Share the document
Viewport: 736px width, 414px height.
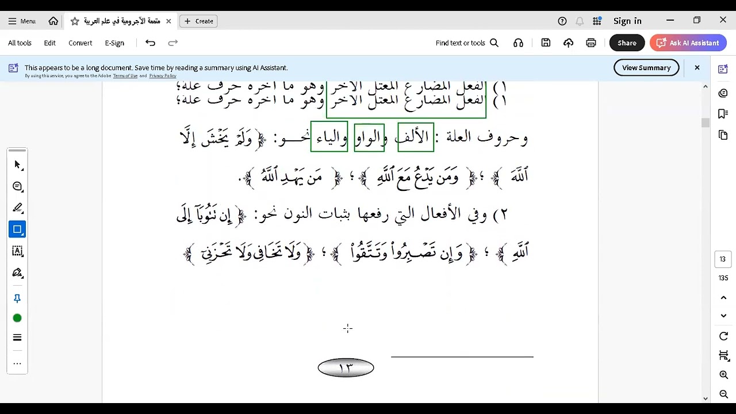pos(627,43)
